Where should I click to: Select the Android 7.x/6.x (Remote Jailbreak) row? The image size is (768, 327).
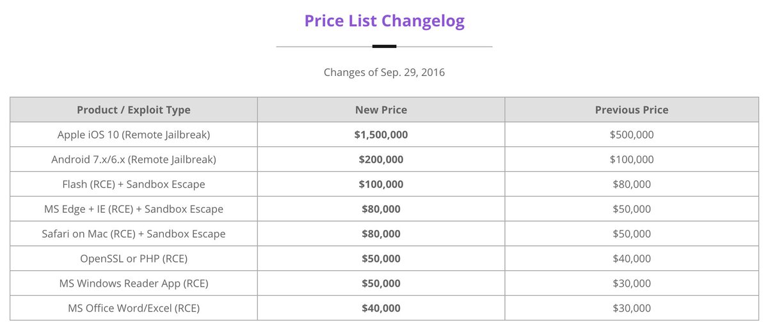coord(133,160)
